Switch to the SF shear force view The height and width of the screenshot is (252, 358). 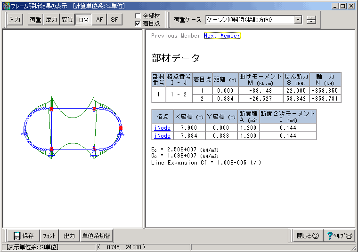[114, 20]
